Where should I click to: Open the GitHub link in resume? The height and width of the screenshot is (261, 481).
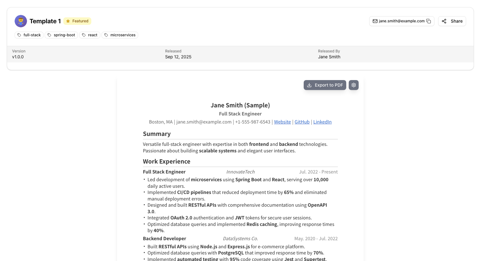click(302, 122)
